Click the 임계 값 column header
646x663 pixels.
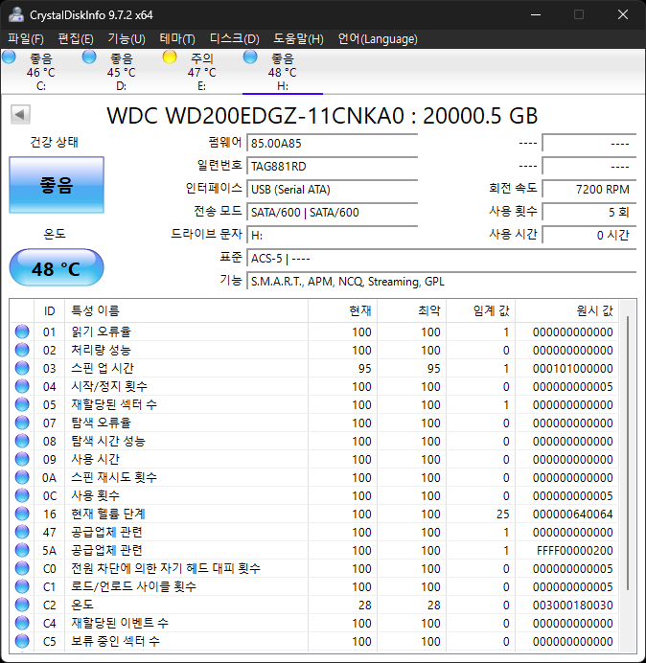click(480, 310)
